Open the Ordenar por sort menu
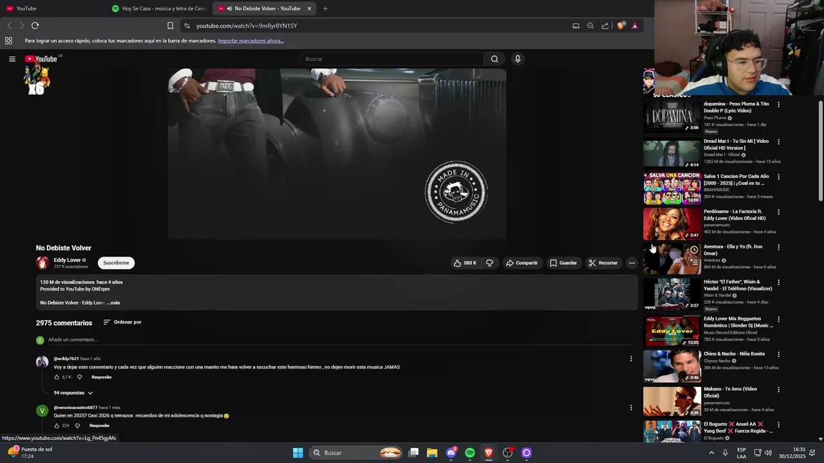 click(122, 322)
